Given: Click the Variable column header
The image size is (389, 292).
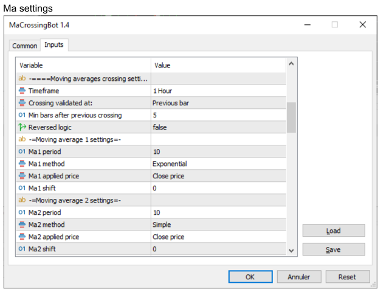Looking at the screenshot, I should (x=84, y=65).
